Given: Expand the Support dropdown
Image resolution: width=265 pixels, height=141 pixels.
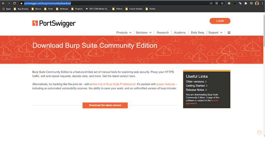Looking at the screenshot, I should (215, 32).
